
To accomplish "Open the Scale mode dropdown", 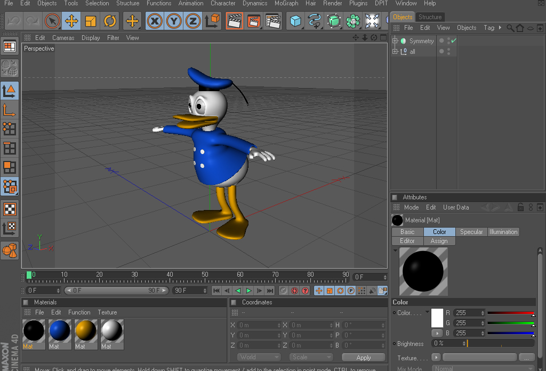I will coord(311,357).
